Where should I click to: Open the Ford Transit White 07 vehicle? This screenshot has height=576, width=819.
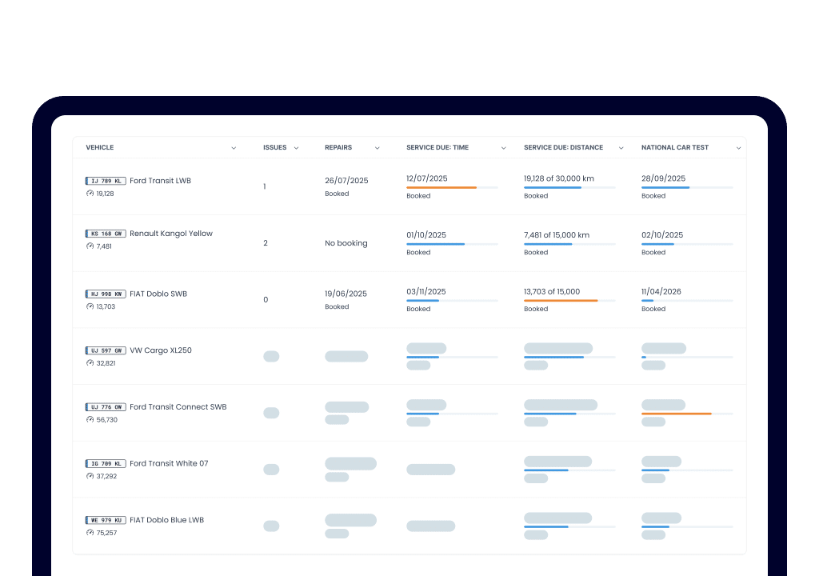[169, 464]
